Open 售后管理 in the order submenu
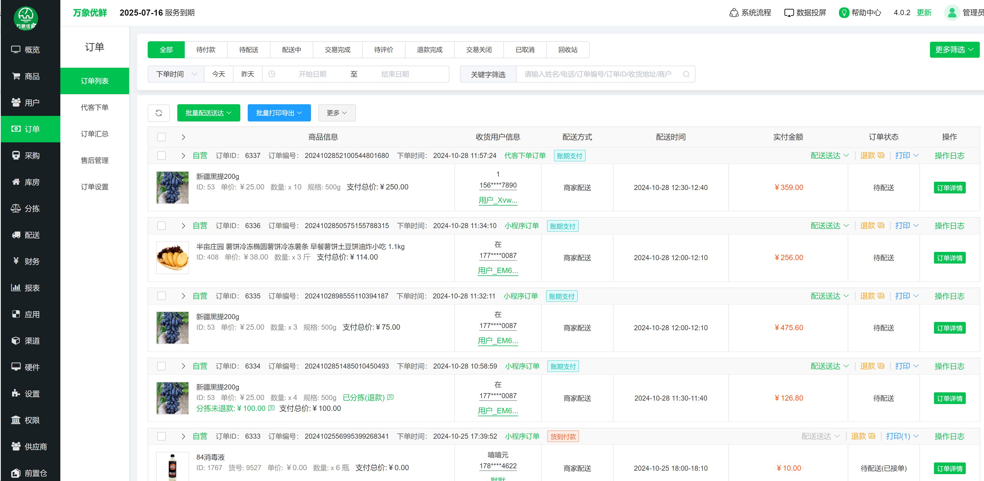 point(94,160)
